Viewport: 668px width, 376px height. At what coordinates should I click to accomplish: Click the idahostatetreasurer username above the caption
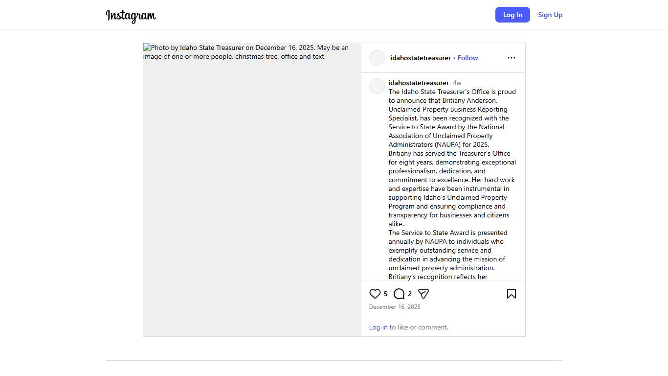point(419,83)
